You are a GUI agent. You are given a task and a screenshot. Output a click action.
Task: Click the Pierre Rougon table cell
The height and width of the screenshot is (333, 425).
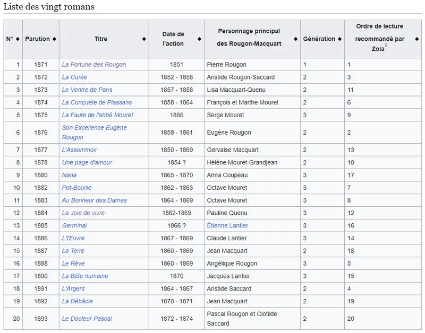tap(226, 65)
